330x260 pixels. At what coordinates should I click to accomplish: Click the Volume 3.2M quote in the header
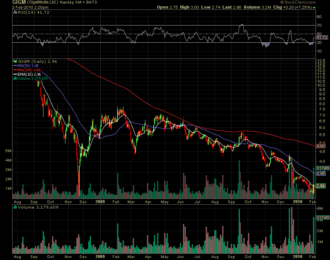coord(257,7)
